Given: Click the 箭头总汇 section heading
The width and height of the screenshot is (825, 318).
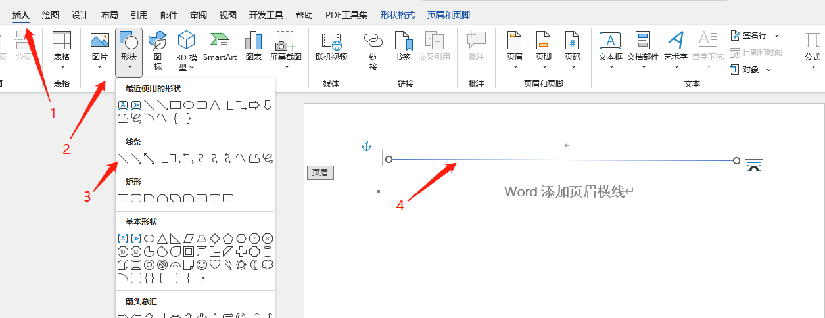Looking at the screenshot, I should (x=141, y=302).
